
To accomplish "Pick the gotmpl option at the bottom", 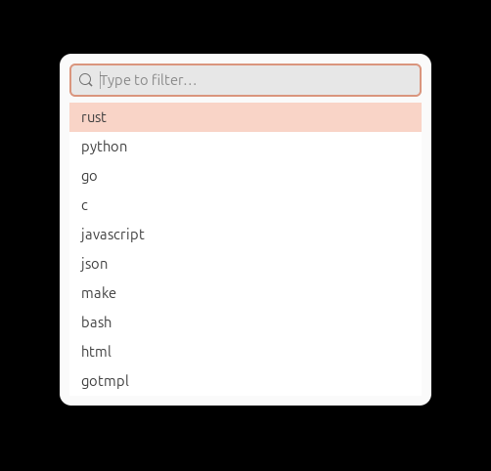I will click(245, 381).
